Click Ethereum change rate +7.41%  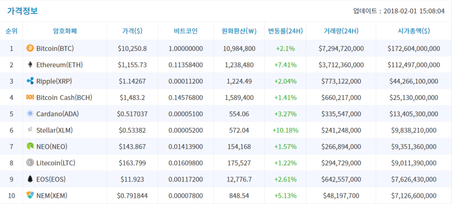(x=285, y=65)
